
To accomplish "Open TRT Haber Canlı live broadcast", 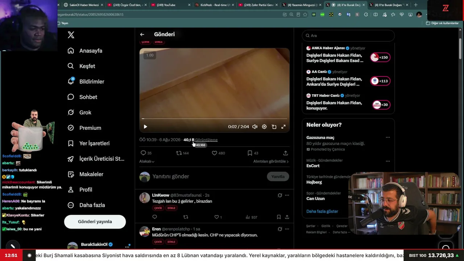I will [348, 102].
